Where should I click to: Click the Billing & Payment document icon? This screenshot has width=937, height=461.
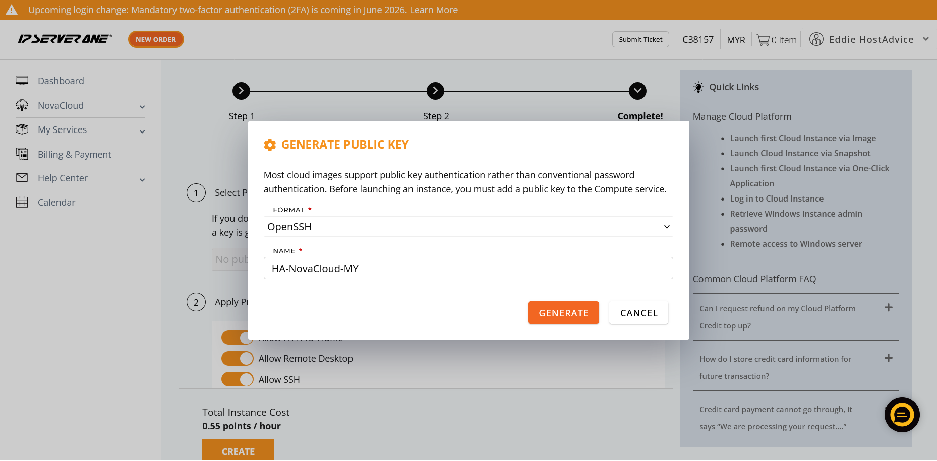point(22,154)
